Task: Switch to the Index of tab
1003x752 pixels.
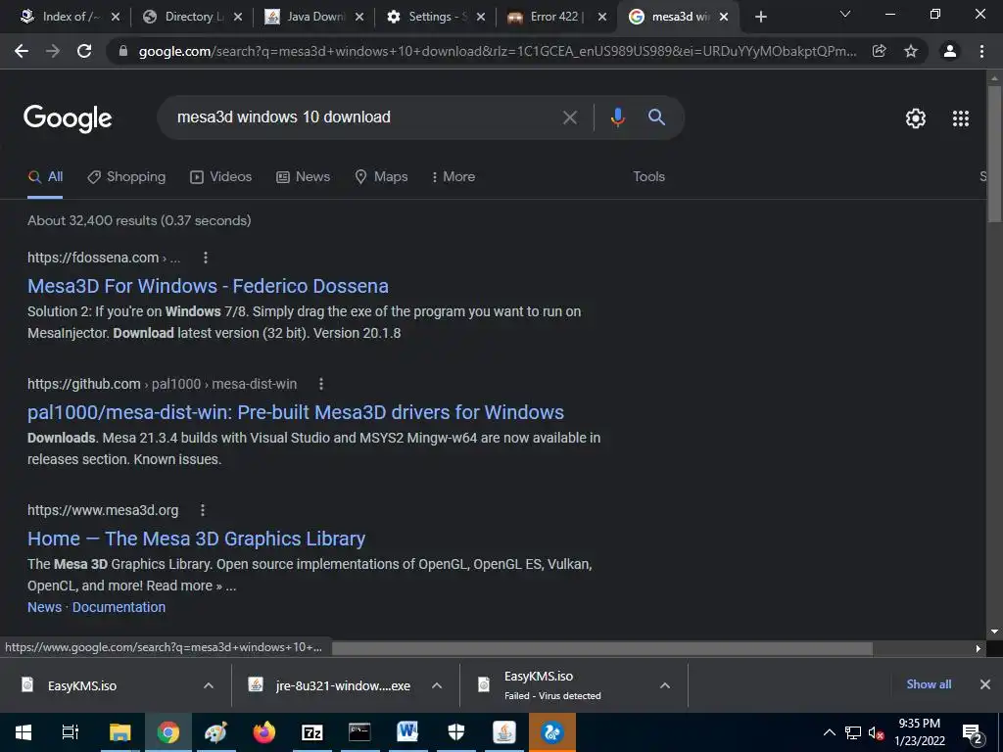Action: 71,17
